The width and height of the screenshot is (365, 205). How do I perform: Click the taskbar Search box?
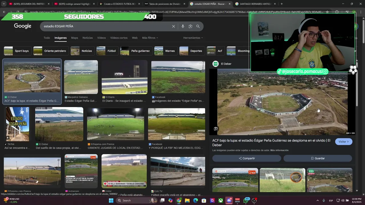137,200
